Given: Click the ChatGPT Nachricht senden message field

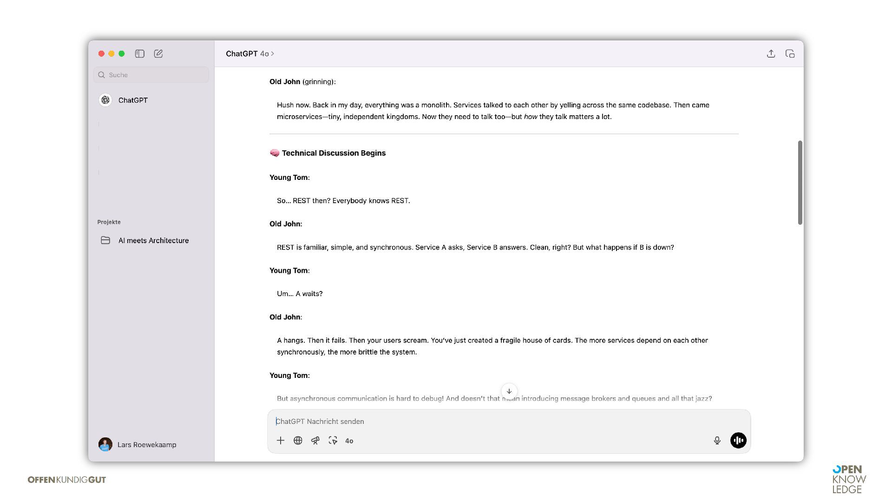Looking at the screenshot, I should (x=488, y=422).
